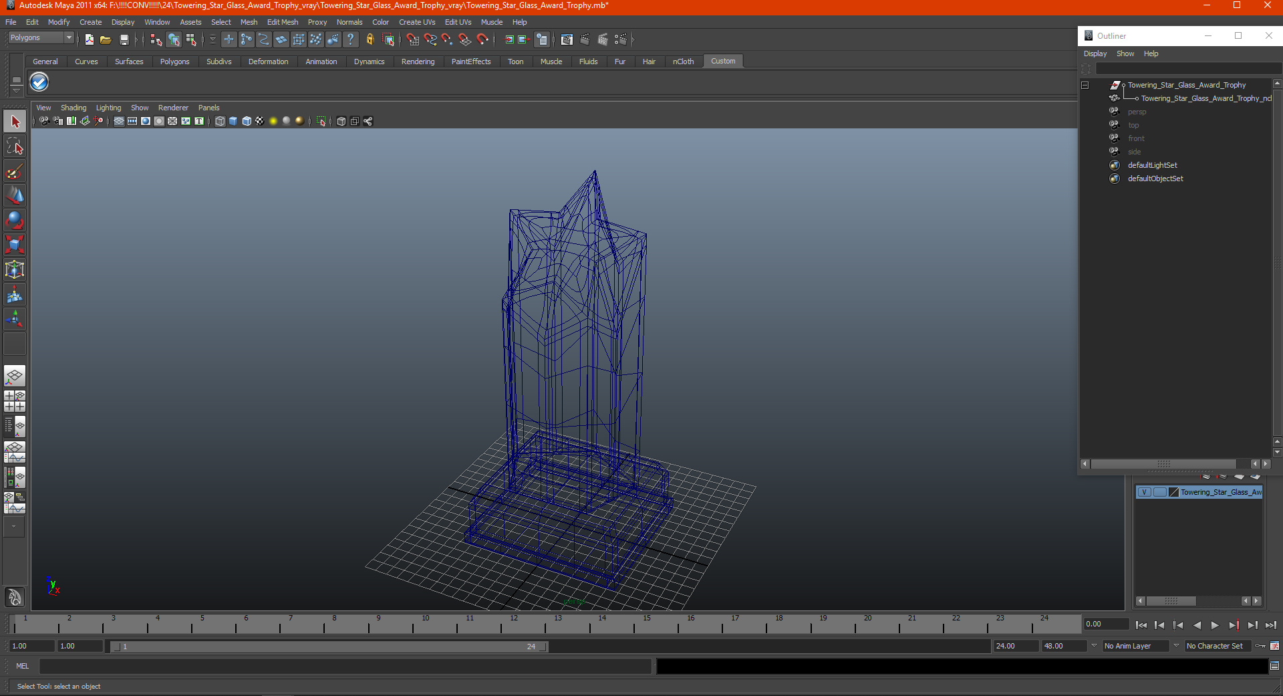
Task: Open Render View clapperboard icon
Action: coord(567,39)
